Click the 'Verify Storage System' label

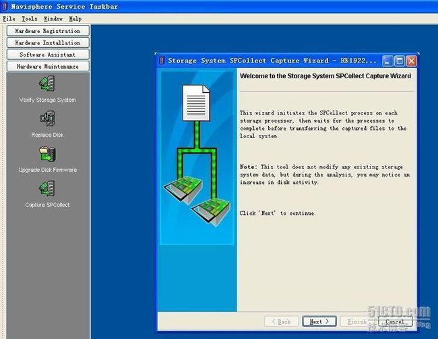pos(47,100)
